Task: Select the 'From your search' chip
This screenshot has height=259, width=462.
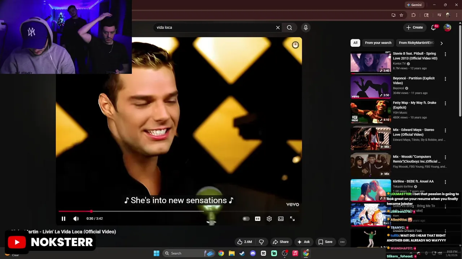Action: coord(378,43)
